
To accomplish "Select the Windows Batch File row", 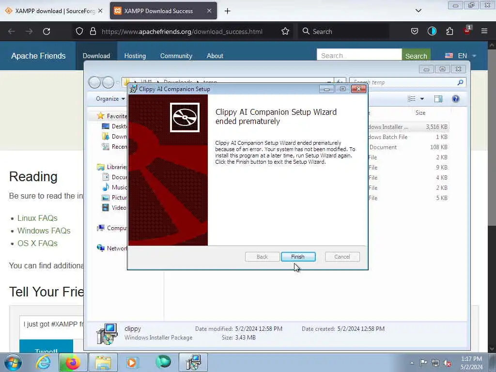I will click(408, 137).
